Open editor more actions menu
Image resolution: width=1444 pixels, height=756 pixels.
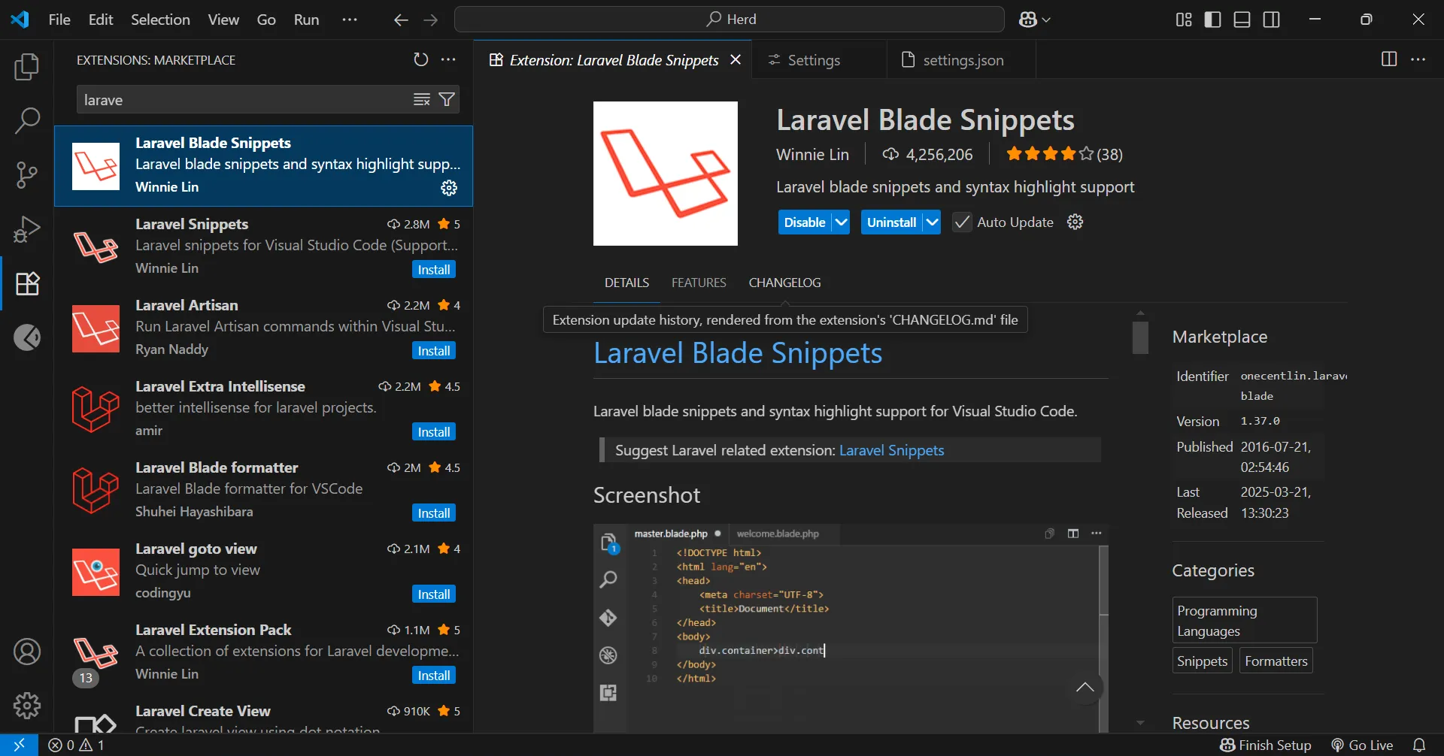click(1418, 59)
